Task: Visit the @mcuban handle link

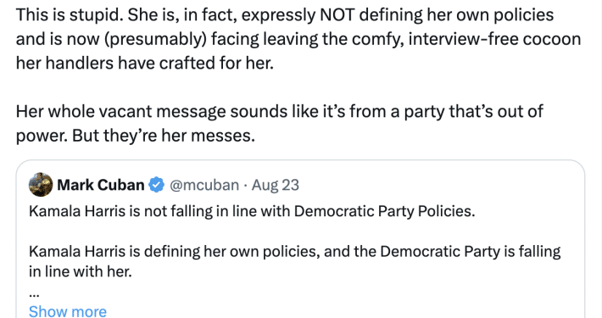Action: [204, 185]
